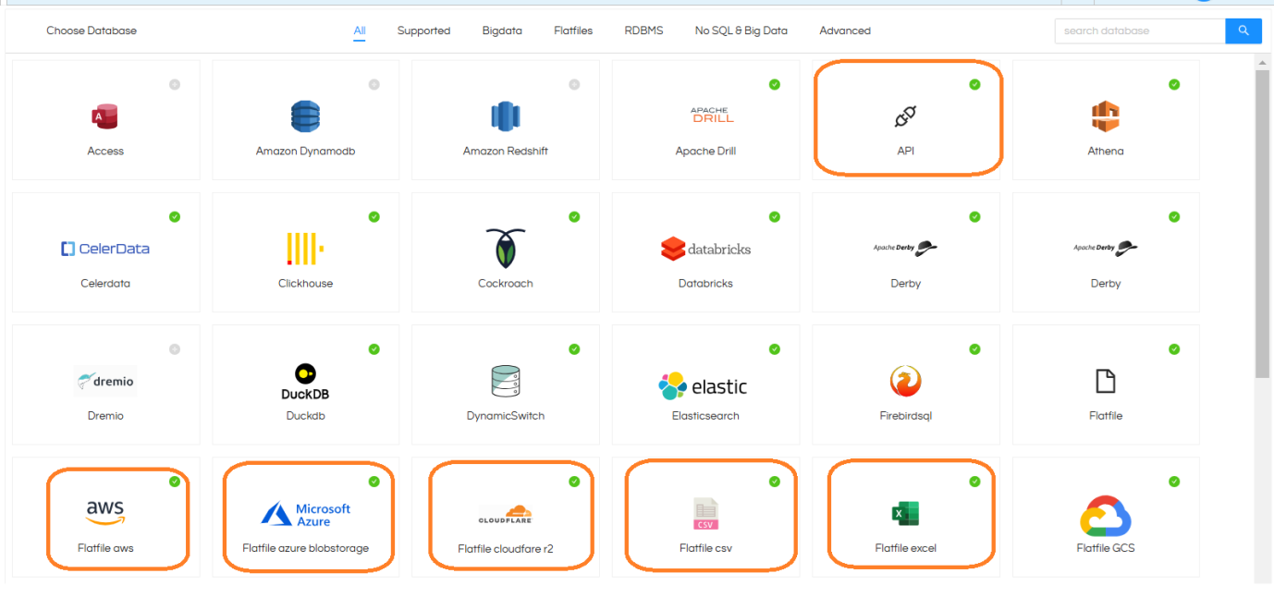Open the No SQL & Big Data tab
Screen dimensions: 1274x598
coord(741,31)
